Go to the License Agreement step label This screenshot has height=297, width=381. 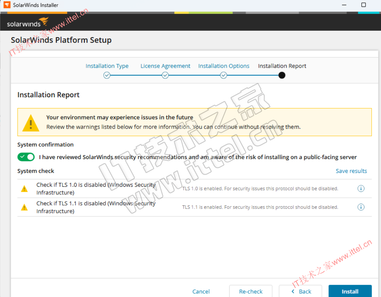[165, 66]
